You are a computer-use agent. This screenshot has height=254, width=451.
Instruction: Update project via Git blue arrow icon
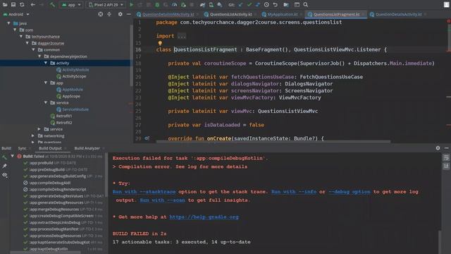point(240,5)
